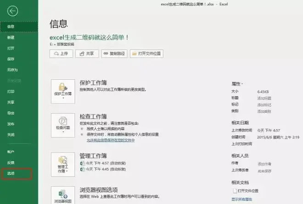303x204 pixels.
Task: Click the 添加类别 category field
Action: pos(264,111)
